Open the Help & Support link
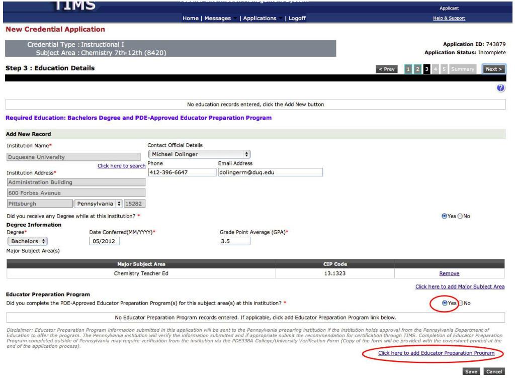Viewport: 515px width, 386px height. tap(449, 19)
